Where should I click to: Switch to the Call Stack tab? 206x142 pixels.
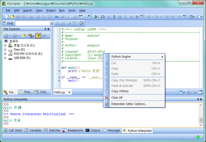click(13, 131)
